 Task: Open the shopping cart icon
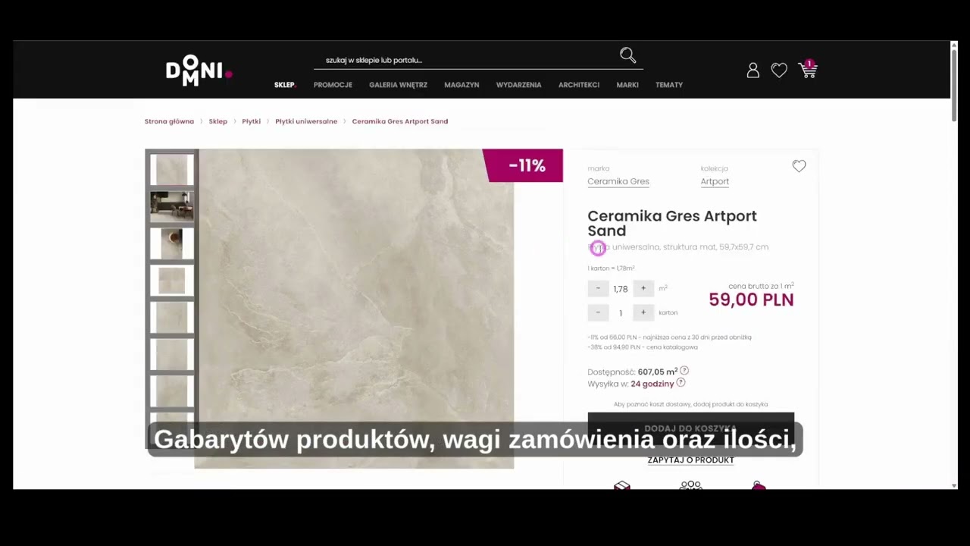(808, 70)
